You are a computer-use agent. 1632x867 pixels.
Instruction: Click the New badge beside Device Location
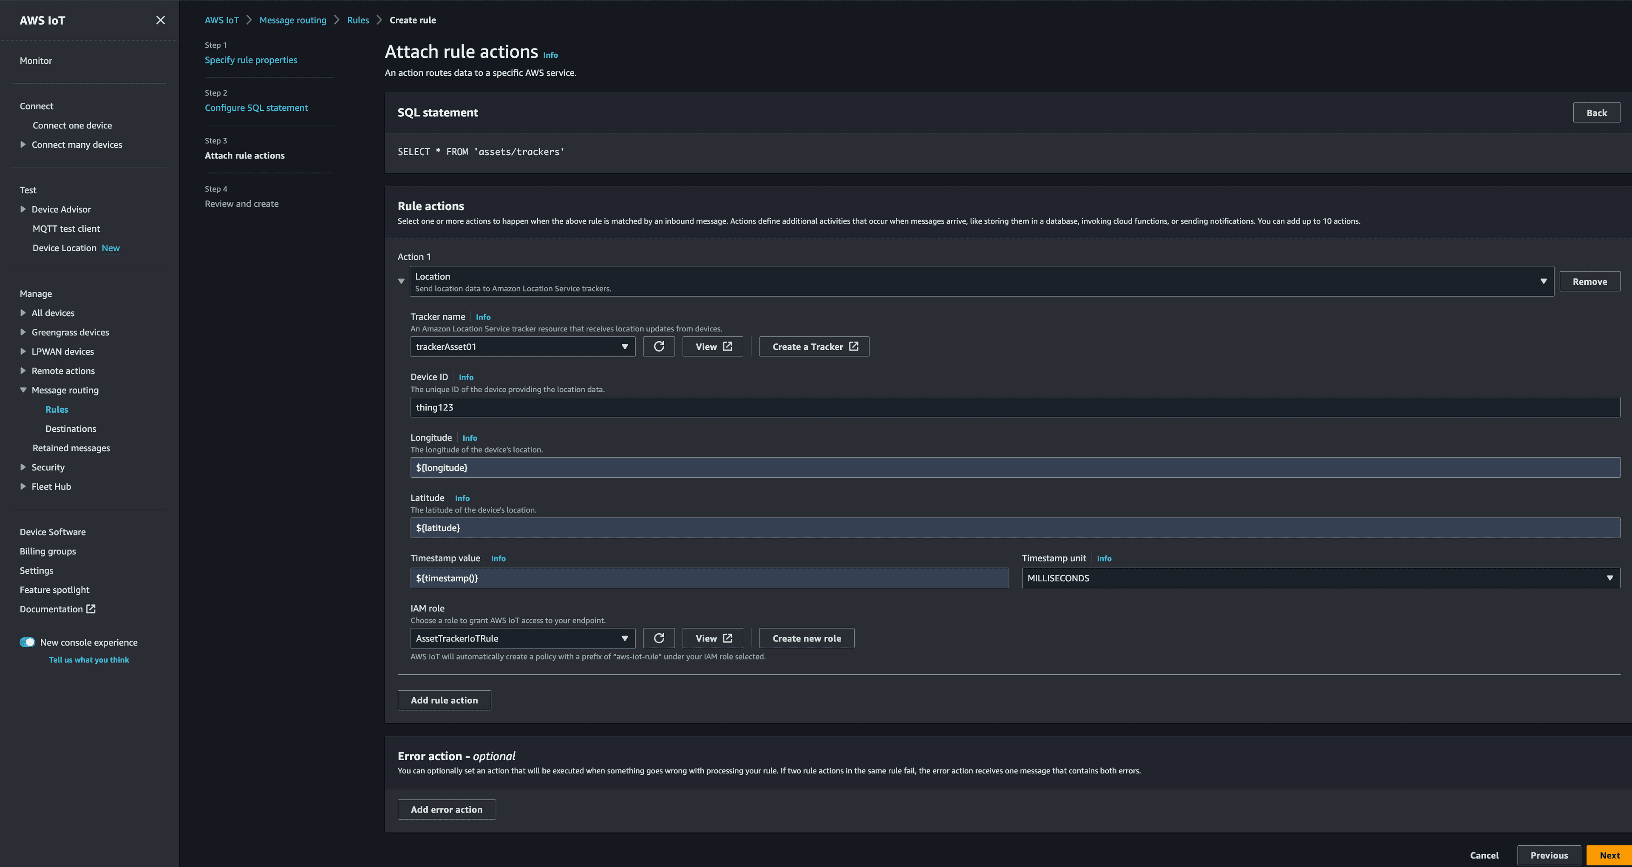[111, 248]
